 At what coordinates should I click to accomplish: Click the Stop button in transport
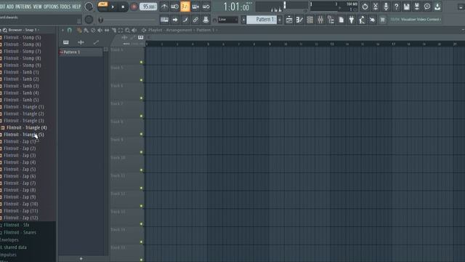123,7
